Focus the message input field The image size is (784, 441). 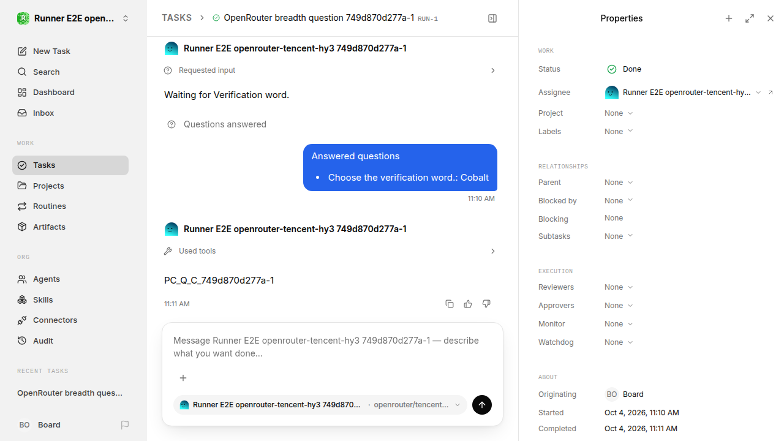click(333, 347)
